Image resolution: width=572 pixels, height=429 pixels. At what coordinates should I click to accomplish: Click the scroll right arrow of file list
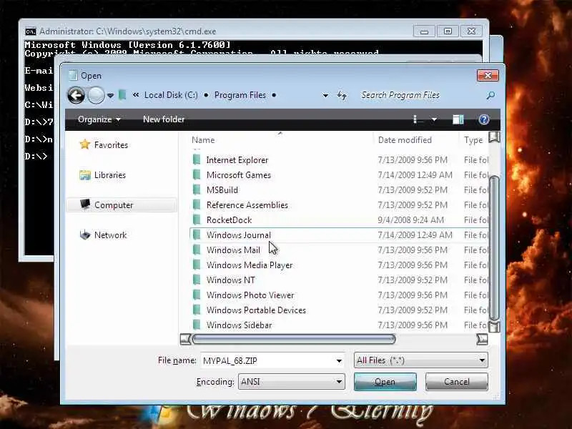[482, 339]
